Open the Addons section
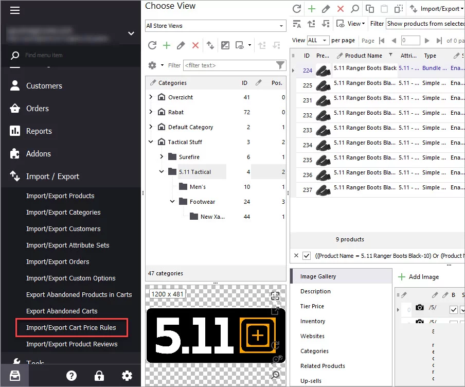This screenshot has width=465, height=387. [38, 154]
